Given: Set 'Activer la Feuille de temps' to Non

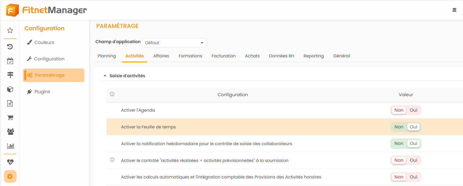Looking at the screenshot, I should pyautogui.click(x=399, y=127).
